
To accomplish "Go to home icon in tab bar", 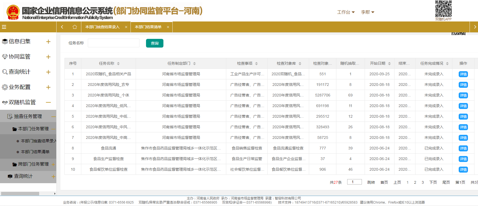I will [x=75, y=27].
